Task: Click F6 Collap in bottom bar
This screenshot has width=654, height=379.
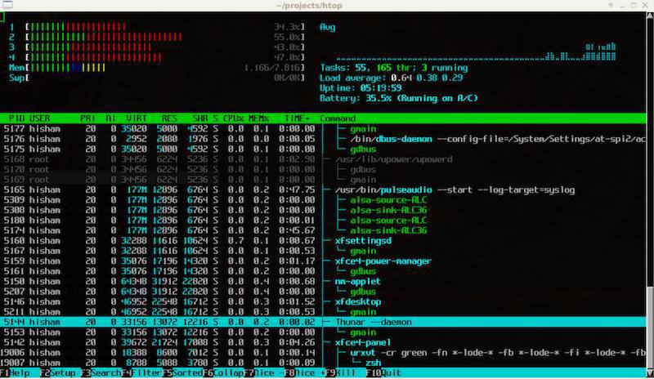Action: pos(222,372)
